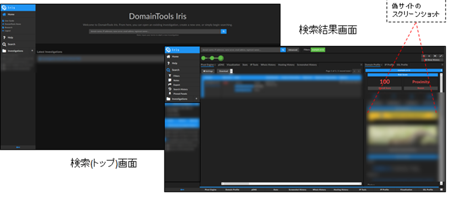Go to previous results page arrow
452x199 pixels.
[x=354, y=71]
